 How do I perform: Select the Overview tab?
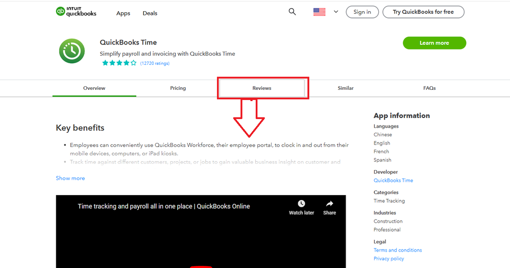point(94,88)
